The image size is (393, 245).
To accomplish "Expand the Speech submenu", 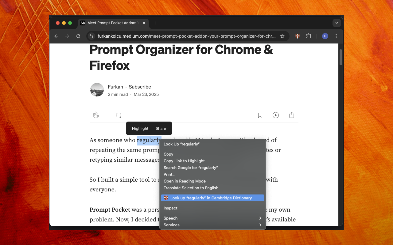I will pyautogui.click(x=212, y=218).
